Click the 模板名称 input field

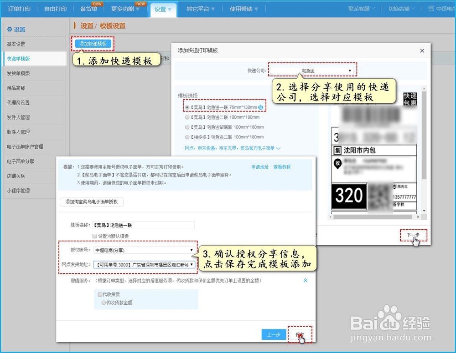pos(143,225)
